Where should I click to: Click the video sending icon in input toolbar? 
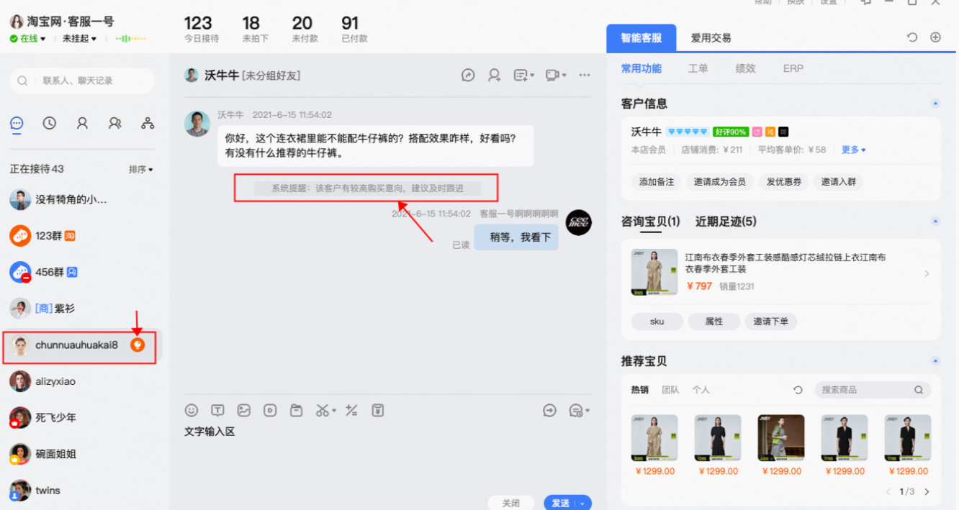pyautogui.click(x=270, y=410)
